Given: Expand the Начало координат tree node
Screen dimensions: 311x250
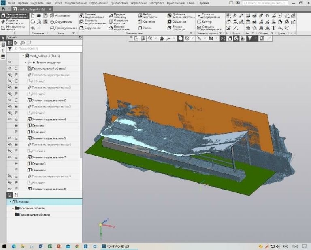Looking at the screenshot, I should click(26, 62).
